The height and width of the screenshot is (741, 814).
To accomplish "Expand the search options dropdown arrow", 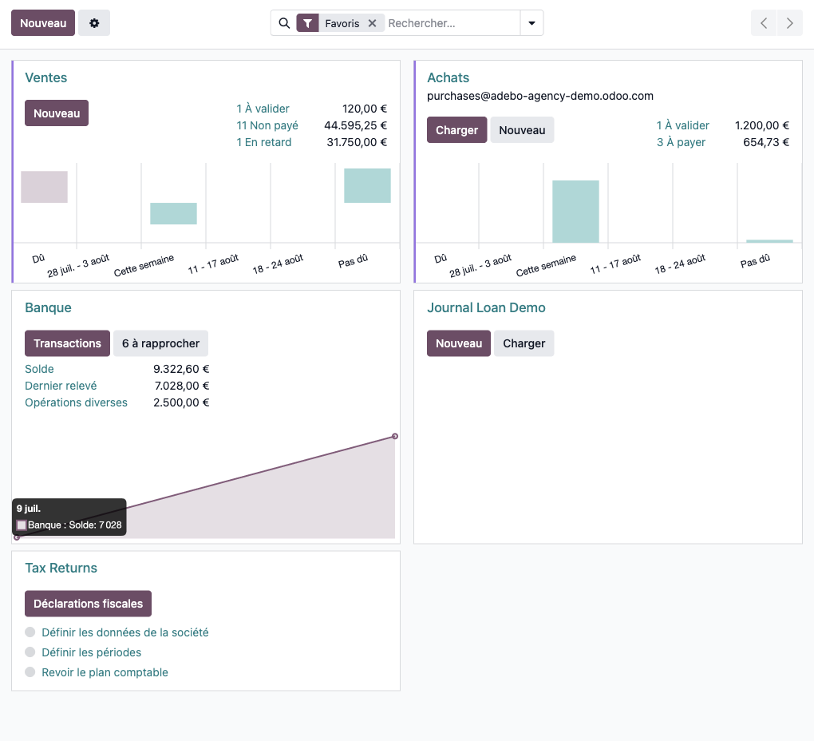I will 531,23.
